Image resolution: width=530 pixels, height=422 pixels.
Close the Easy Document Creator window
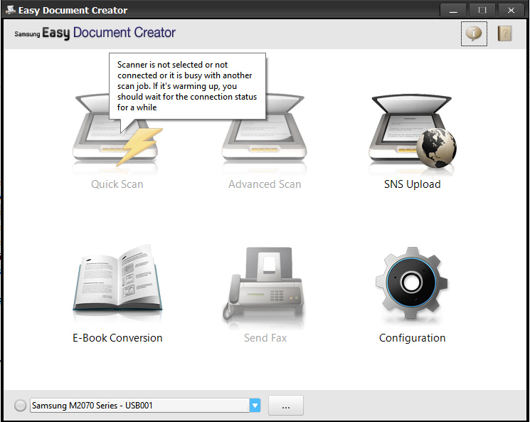coord(511,11)
